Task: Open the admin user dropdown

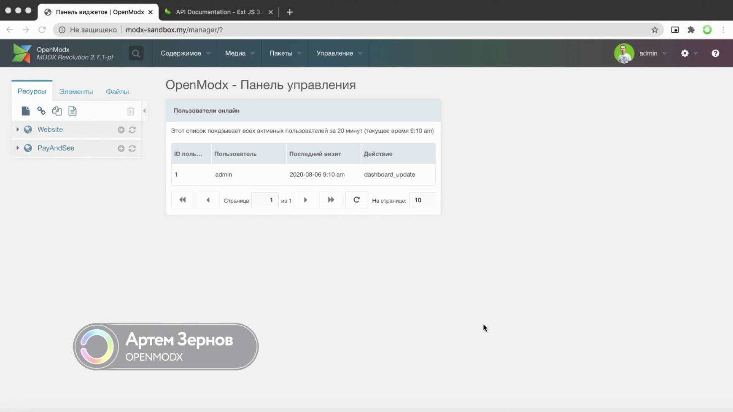Action: pos(652,53)
